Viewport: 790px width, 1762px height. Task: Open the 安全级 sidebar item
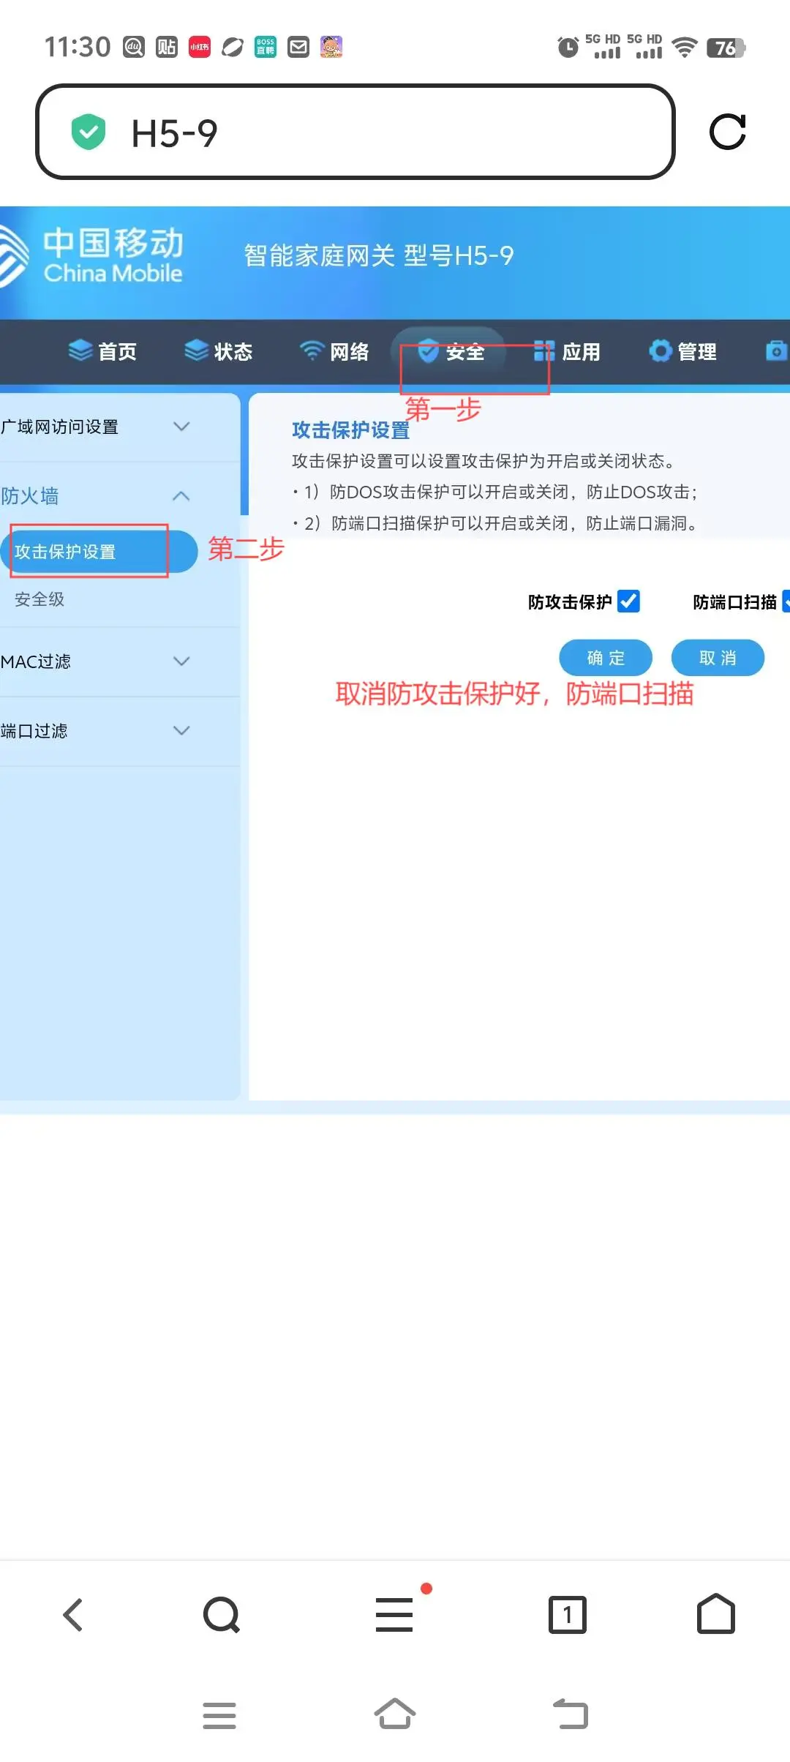39,599
